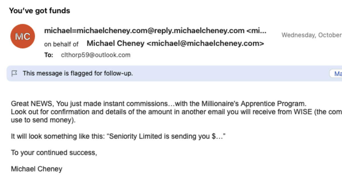Click the "on behalf of" label
342x179 pixels.
pyautogui.click(x=61, y=44)
